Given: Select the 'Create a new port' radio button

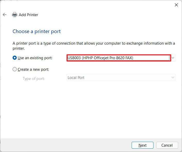Looking at the screenshot, I should pyautogui.click(x=15, y=69).
